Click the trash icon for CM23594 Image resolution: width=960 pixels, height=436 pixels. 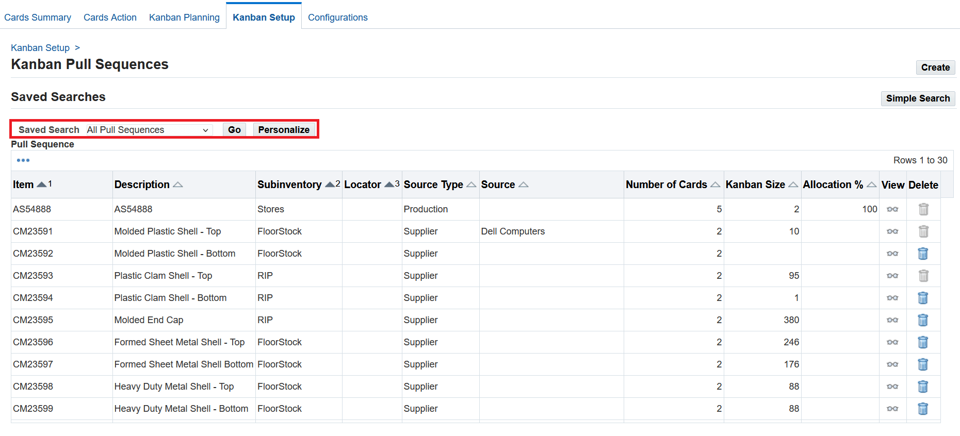[923, 298]
